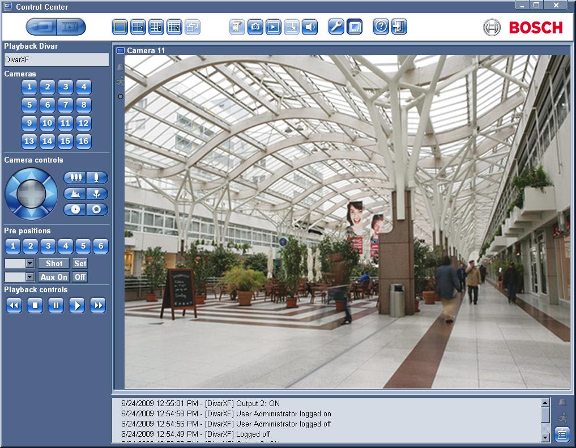The height and width of the screenshot is (448, 576).
Task: Click the Camera 11 cameo title bar
Action: click(342, 50)
